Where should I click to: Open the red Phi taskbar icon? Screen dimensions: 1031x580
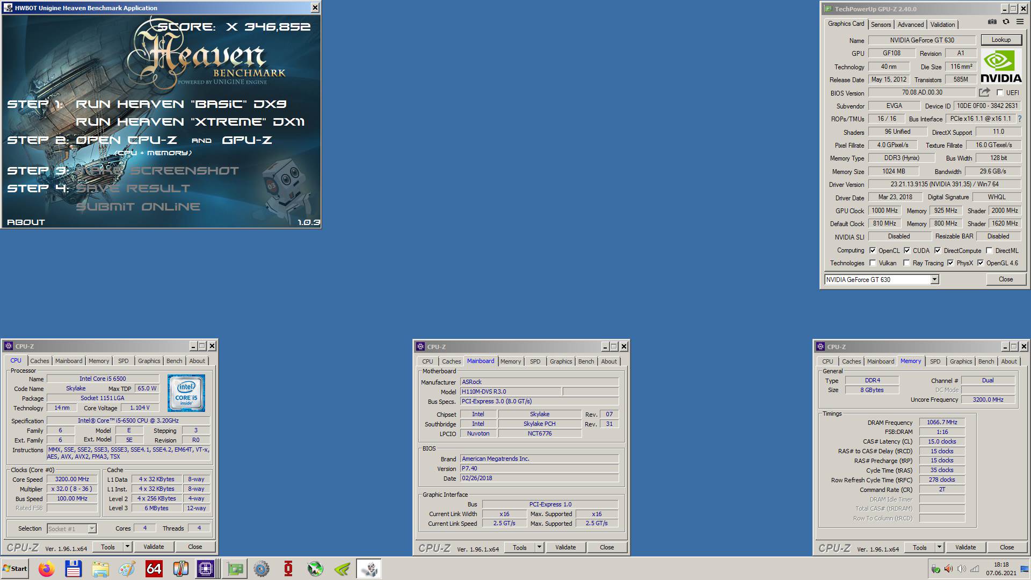288,569
